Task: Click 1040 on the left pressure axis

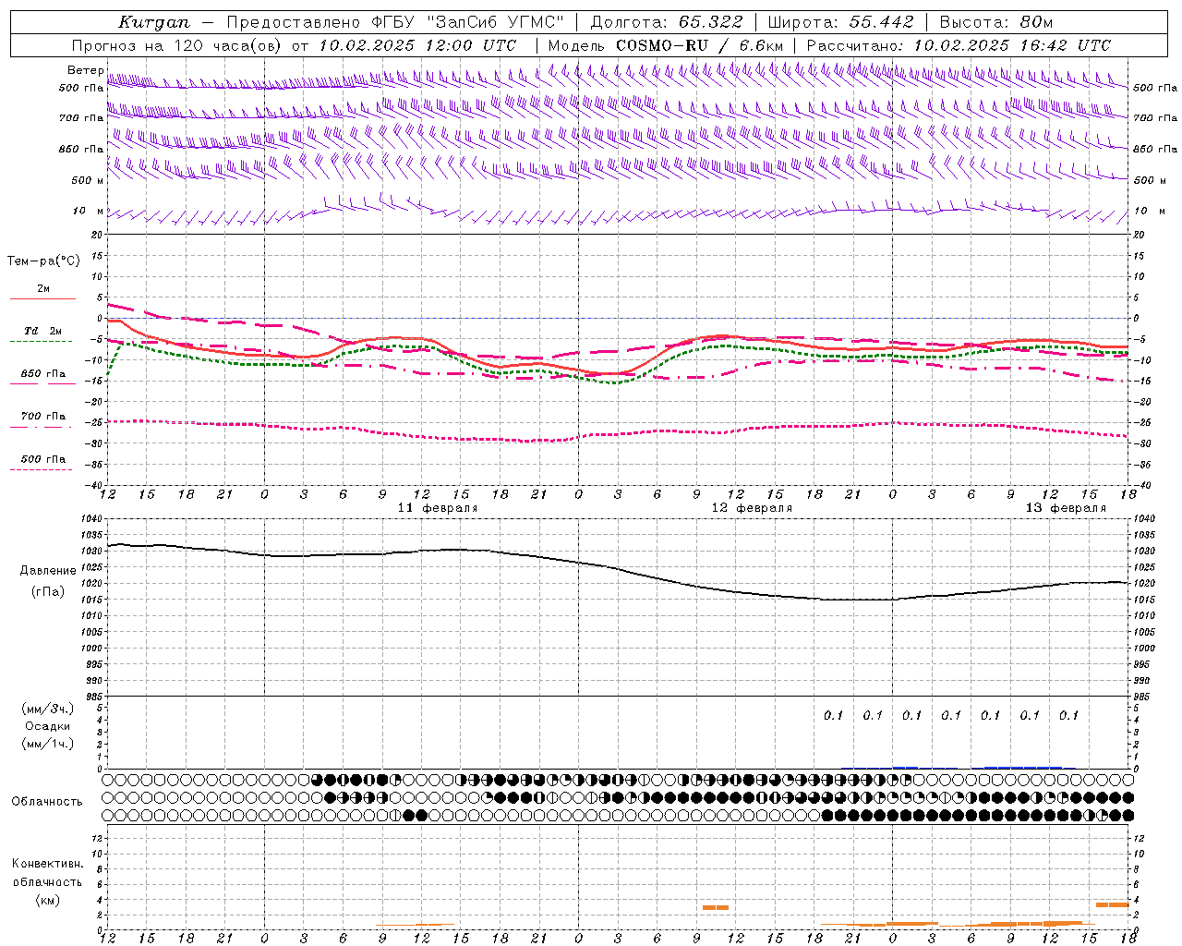Action: click(x=92, y=519)
